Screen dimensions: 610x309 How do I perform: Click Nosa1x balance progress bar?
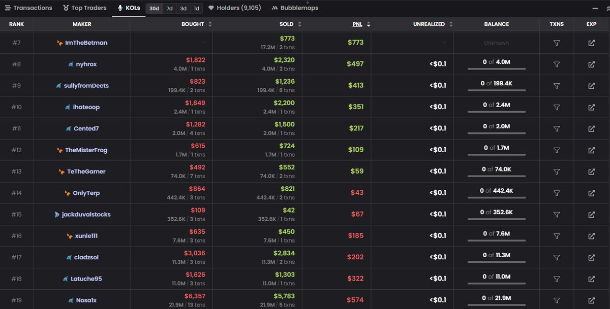click(497, 305)
